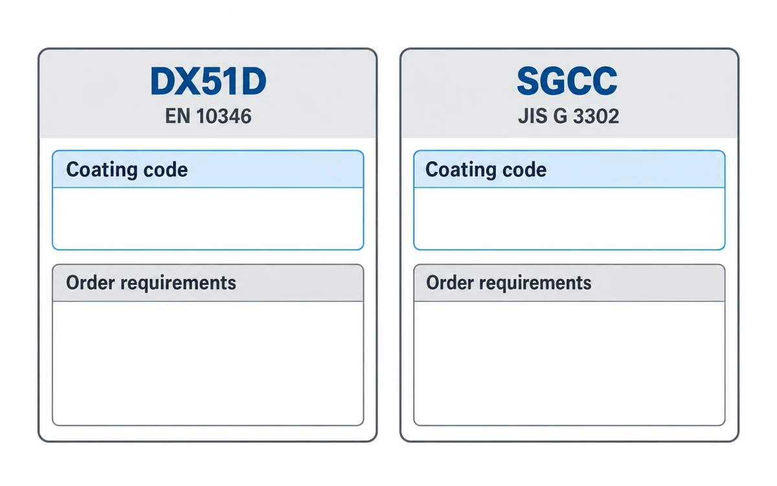Select Coating code header in SGCC card
This screenshot has height=486, width=777.
point(569,170)
